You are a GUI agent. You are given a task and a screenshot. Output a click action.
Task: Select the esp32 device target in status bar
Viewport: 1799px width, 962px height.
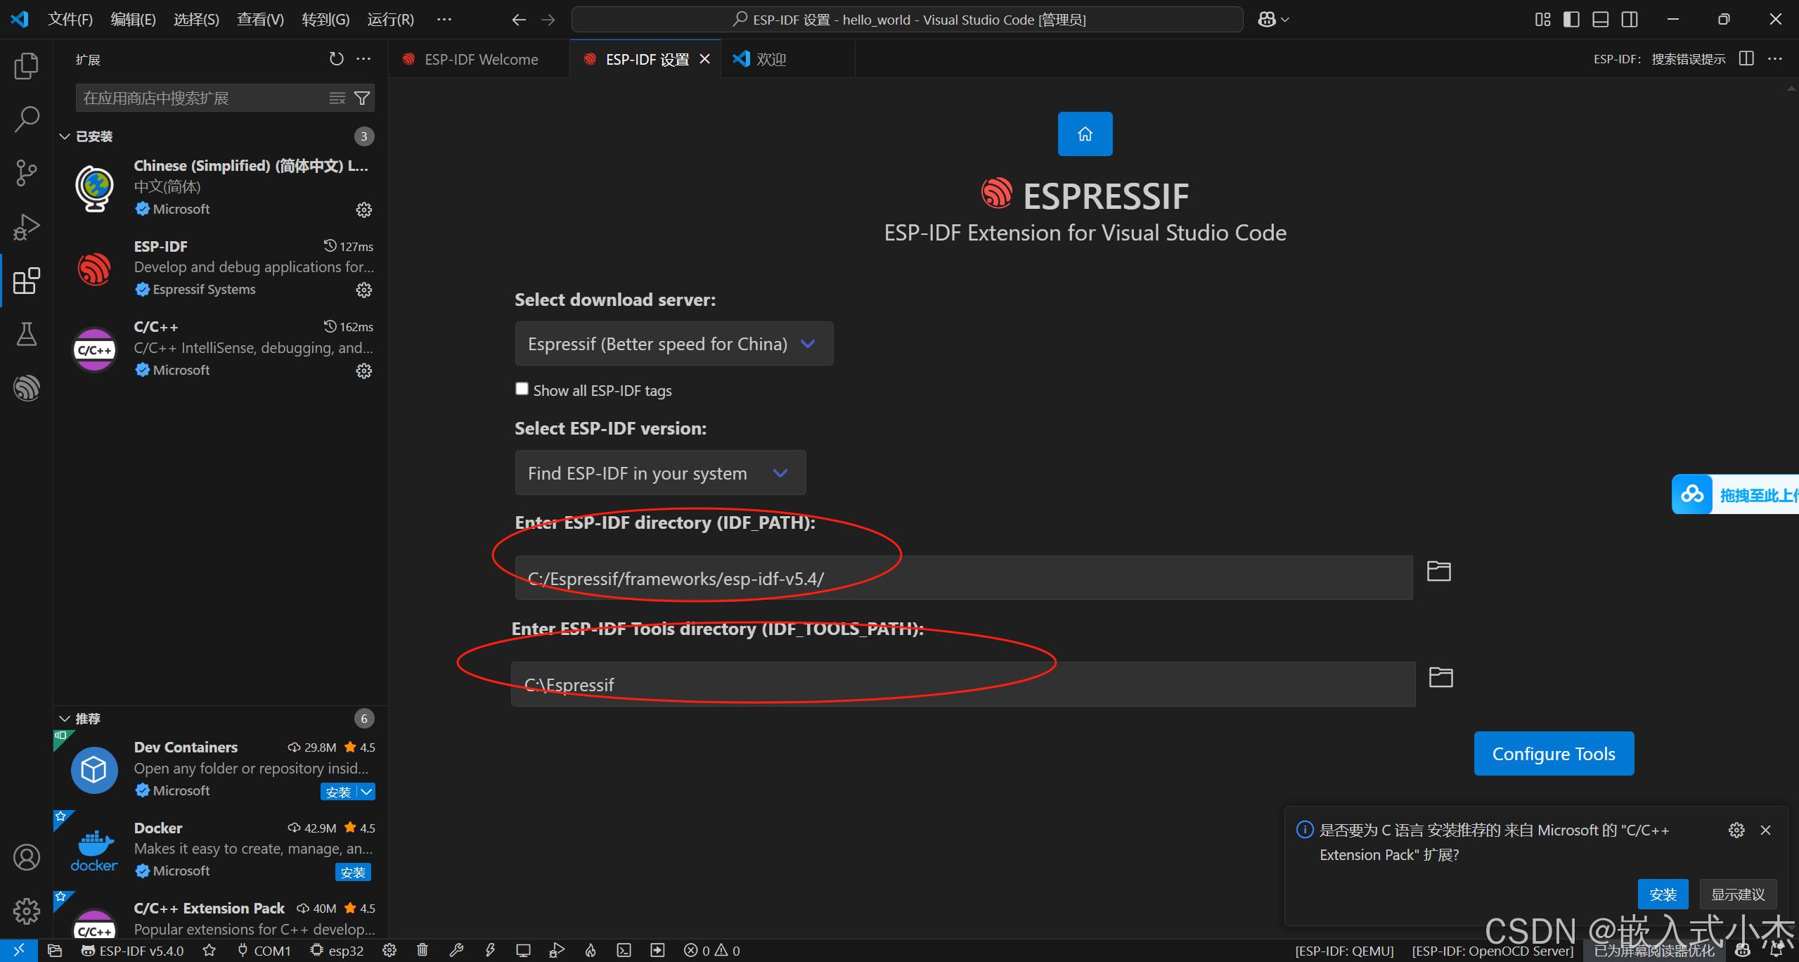(x=336, y=950)
